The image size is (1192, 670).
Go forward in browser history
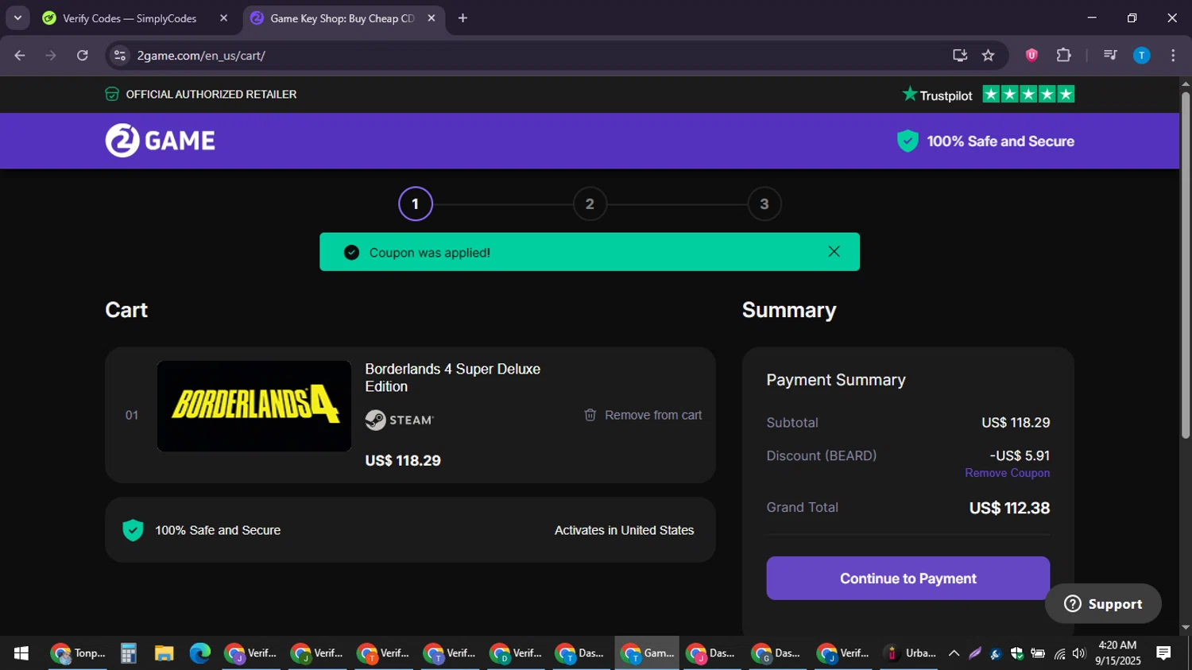pyautogui.click(x=51, y=55)
